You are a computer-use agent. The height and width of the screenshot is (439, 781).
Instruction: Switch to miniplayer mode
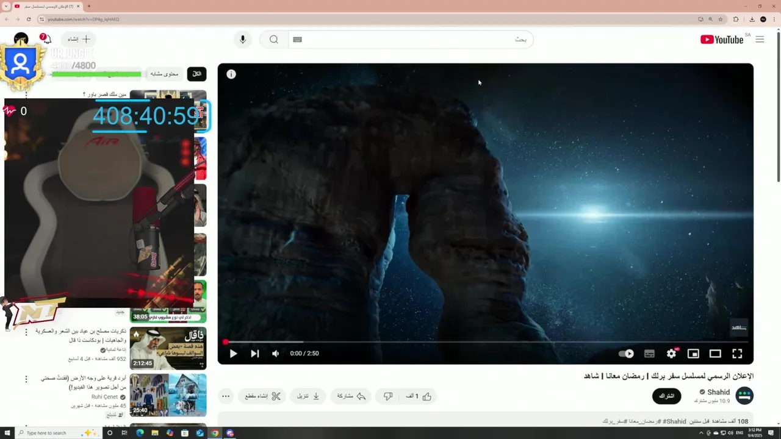[693, 354]
